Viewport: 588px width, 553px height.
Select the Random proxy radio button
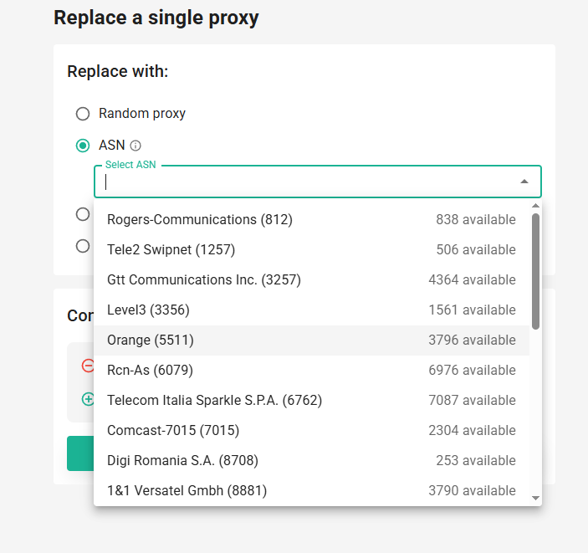[83, 114]
